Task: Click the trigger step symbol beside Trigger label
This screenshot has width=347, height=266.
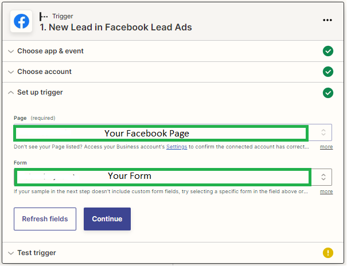Action: [44, 17]
